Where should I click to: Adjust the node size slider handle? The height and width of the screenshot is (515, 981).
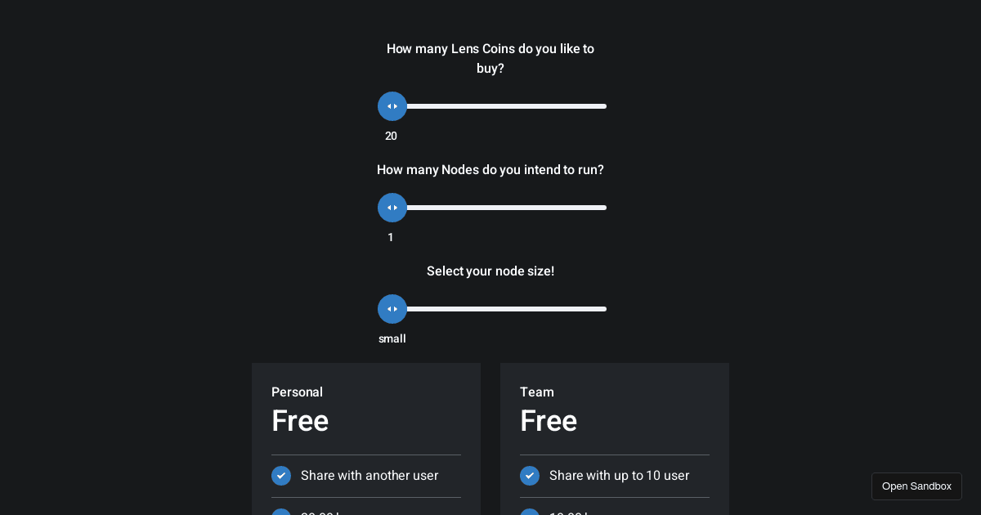click(392, 309)
